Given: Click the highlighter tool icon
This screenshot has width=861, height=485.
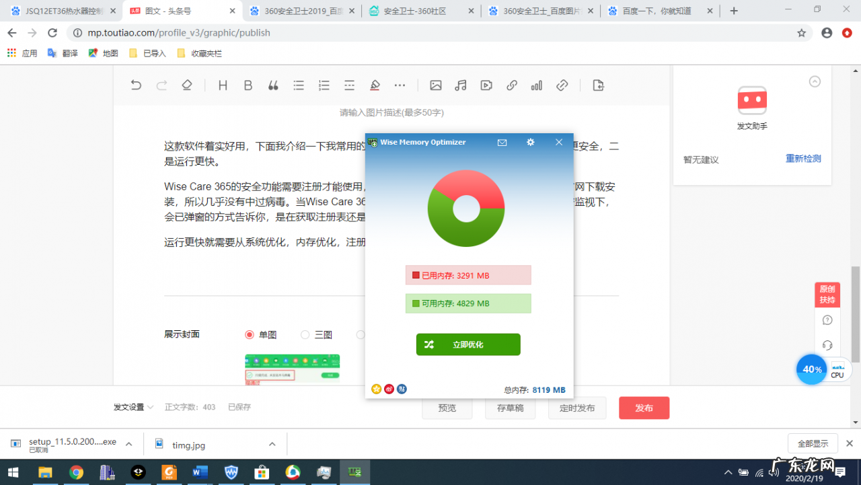Looking at the screenshot, I should [x=375, y=85].
